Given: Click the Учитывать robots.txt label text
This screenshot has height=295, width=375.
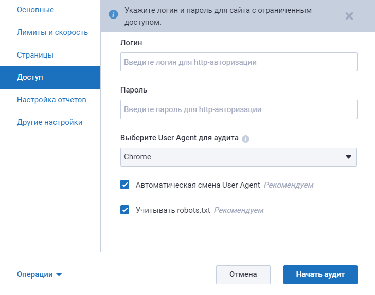Looking at the screenshot, I should [173, 210].
